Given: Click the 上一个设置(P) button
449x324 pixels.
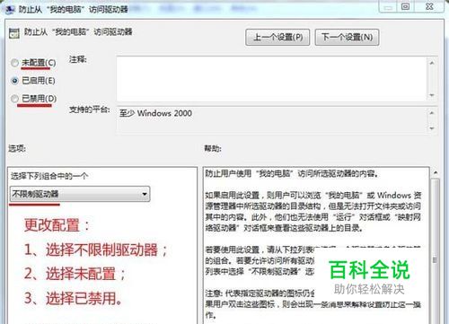Looking at the screenshot, I should click(x=277, y=38).
